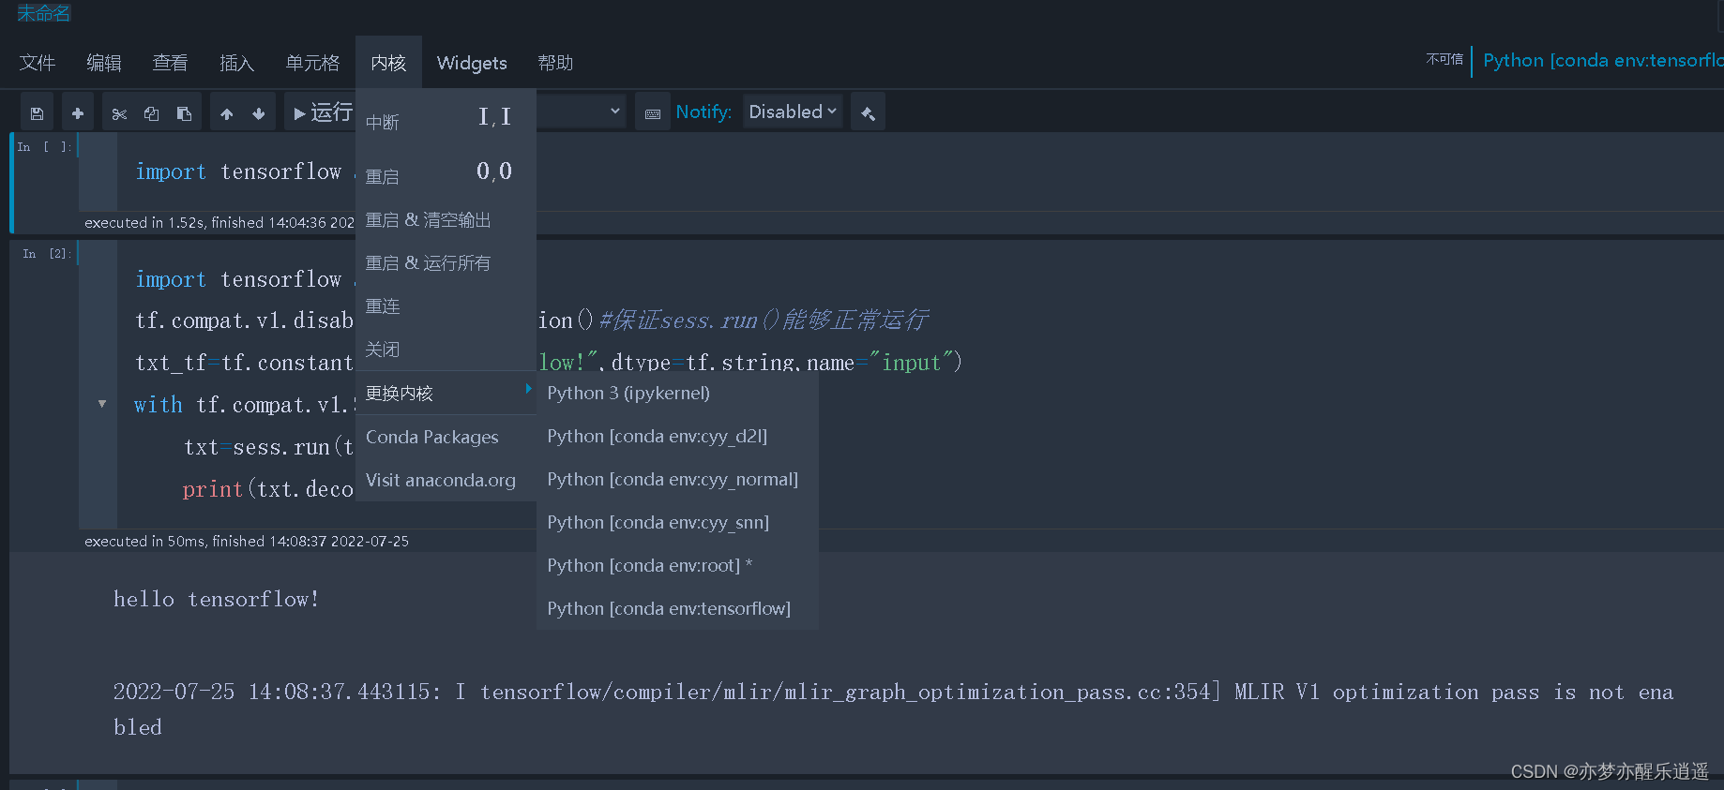Click the gavel icon in toolbar
The height and width of the screenshot is (790, 1724).
click(868, 113)
